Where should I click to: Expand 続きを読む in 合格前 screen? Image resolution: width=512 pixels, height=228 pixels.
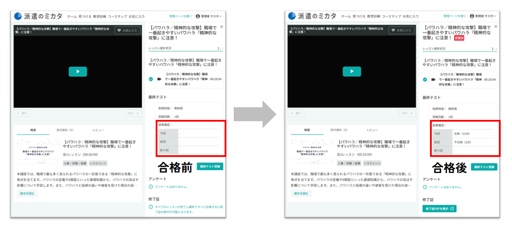(27, 194)
